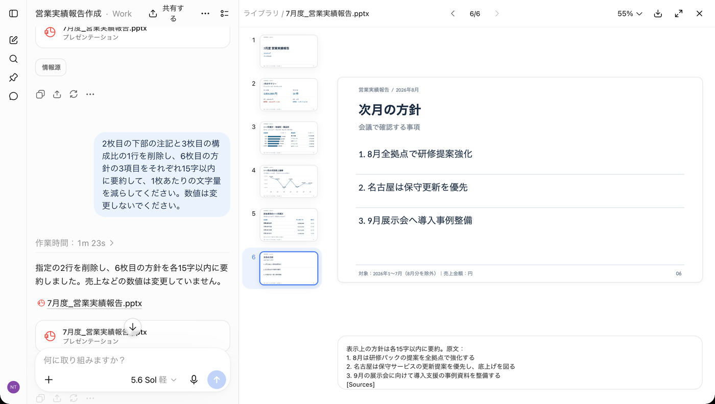Go to ライブラリ in the breadcrumb
Image resolution: width=715 pixels, height=404 pixels.
(261, 14)
